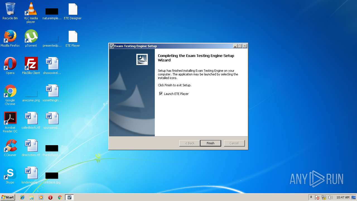Select the ETE Designer desktop icon
This screenshot has height=201, width=357.
(73, 11)
